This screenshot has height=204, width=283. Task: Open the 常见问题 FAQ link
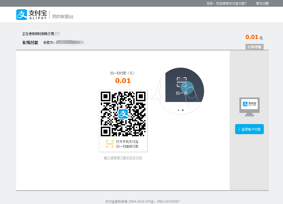click(x=262, y=3)
